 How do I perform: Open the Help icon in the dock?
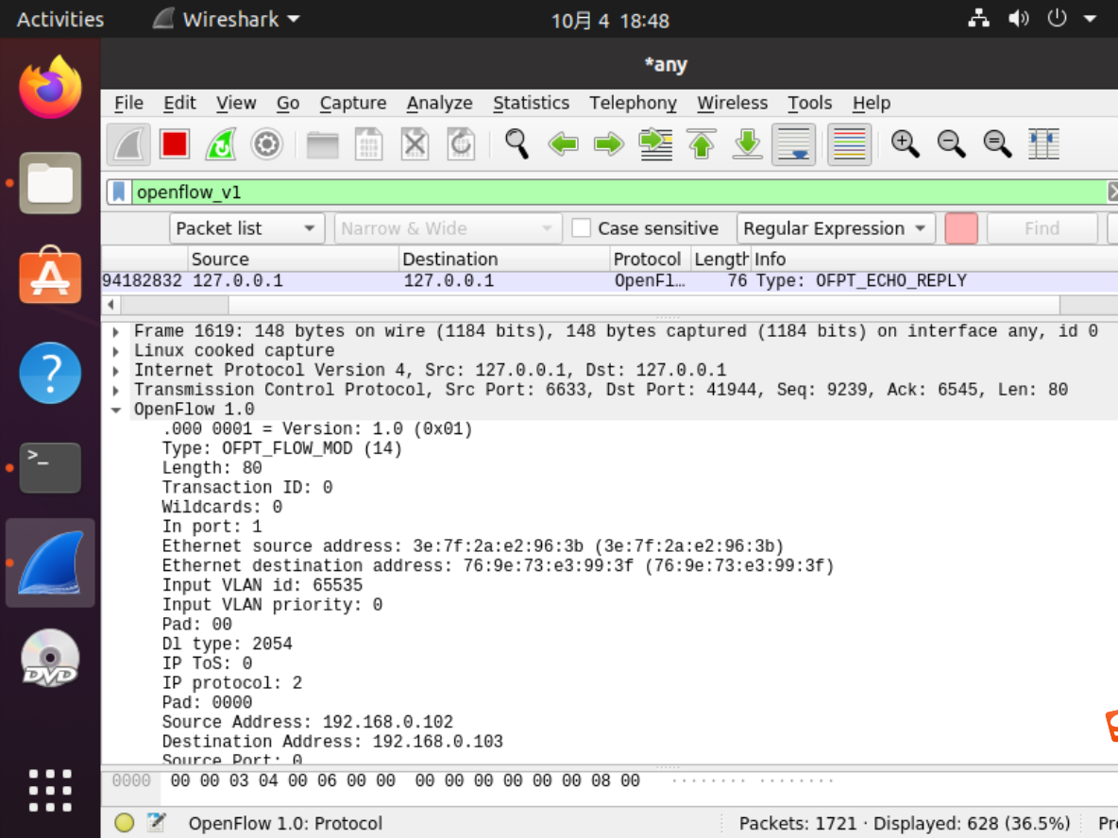point(50,373)
